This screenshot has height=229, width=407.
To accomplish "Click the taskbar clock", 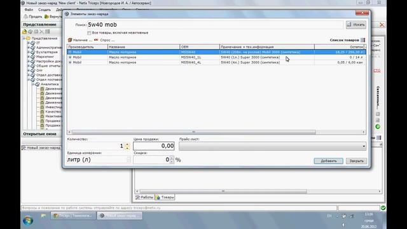I will 369,220.
